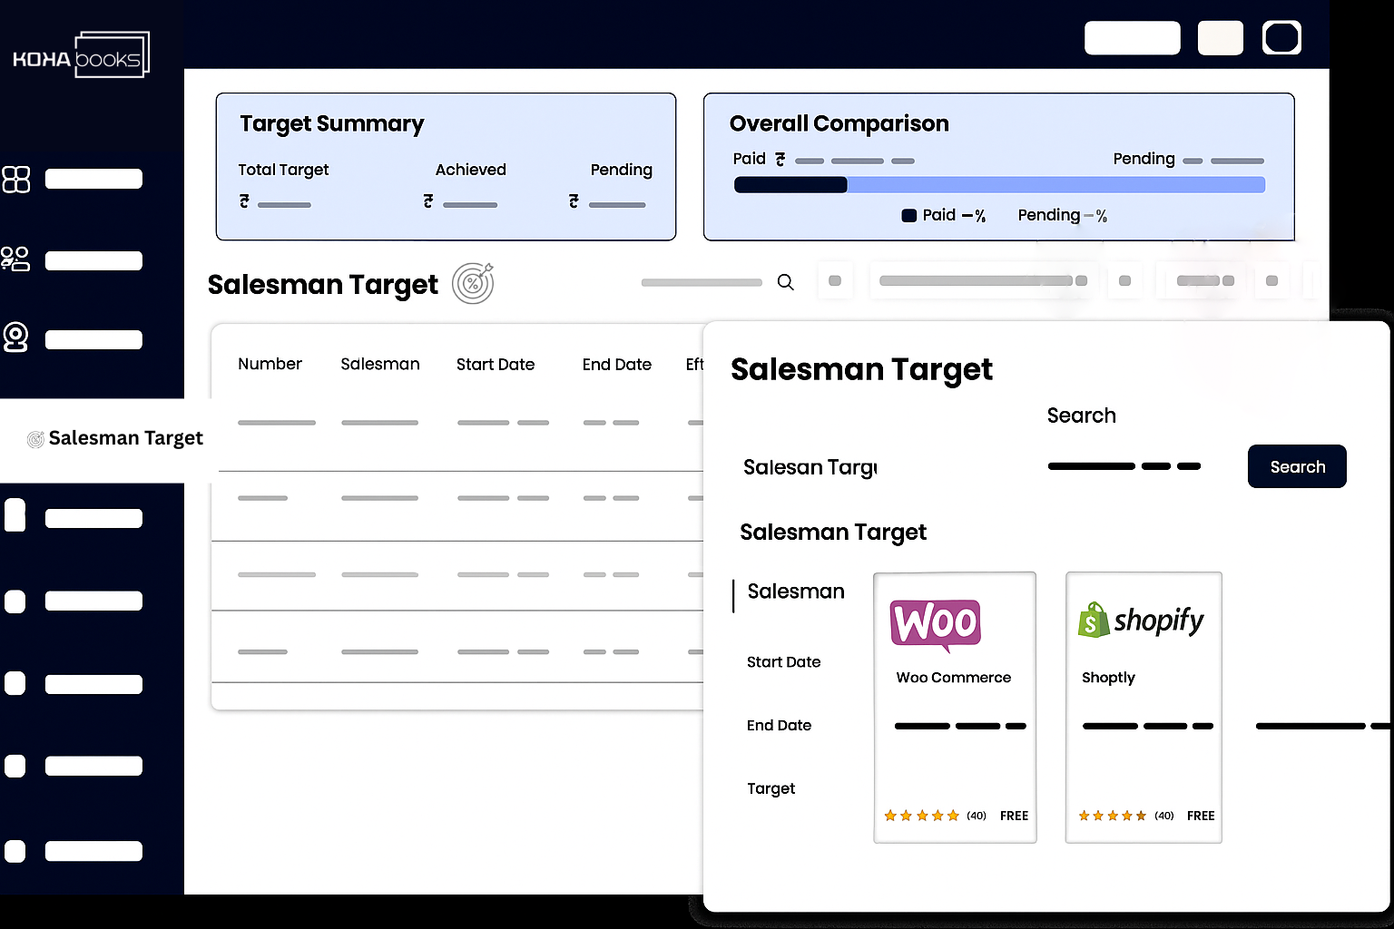Image resolution: width=1394 pixels, height=929 pixels.
Task: Click the target icon beside Salesman Target heading
Action: point(473,284)
